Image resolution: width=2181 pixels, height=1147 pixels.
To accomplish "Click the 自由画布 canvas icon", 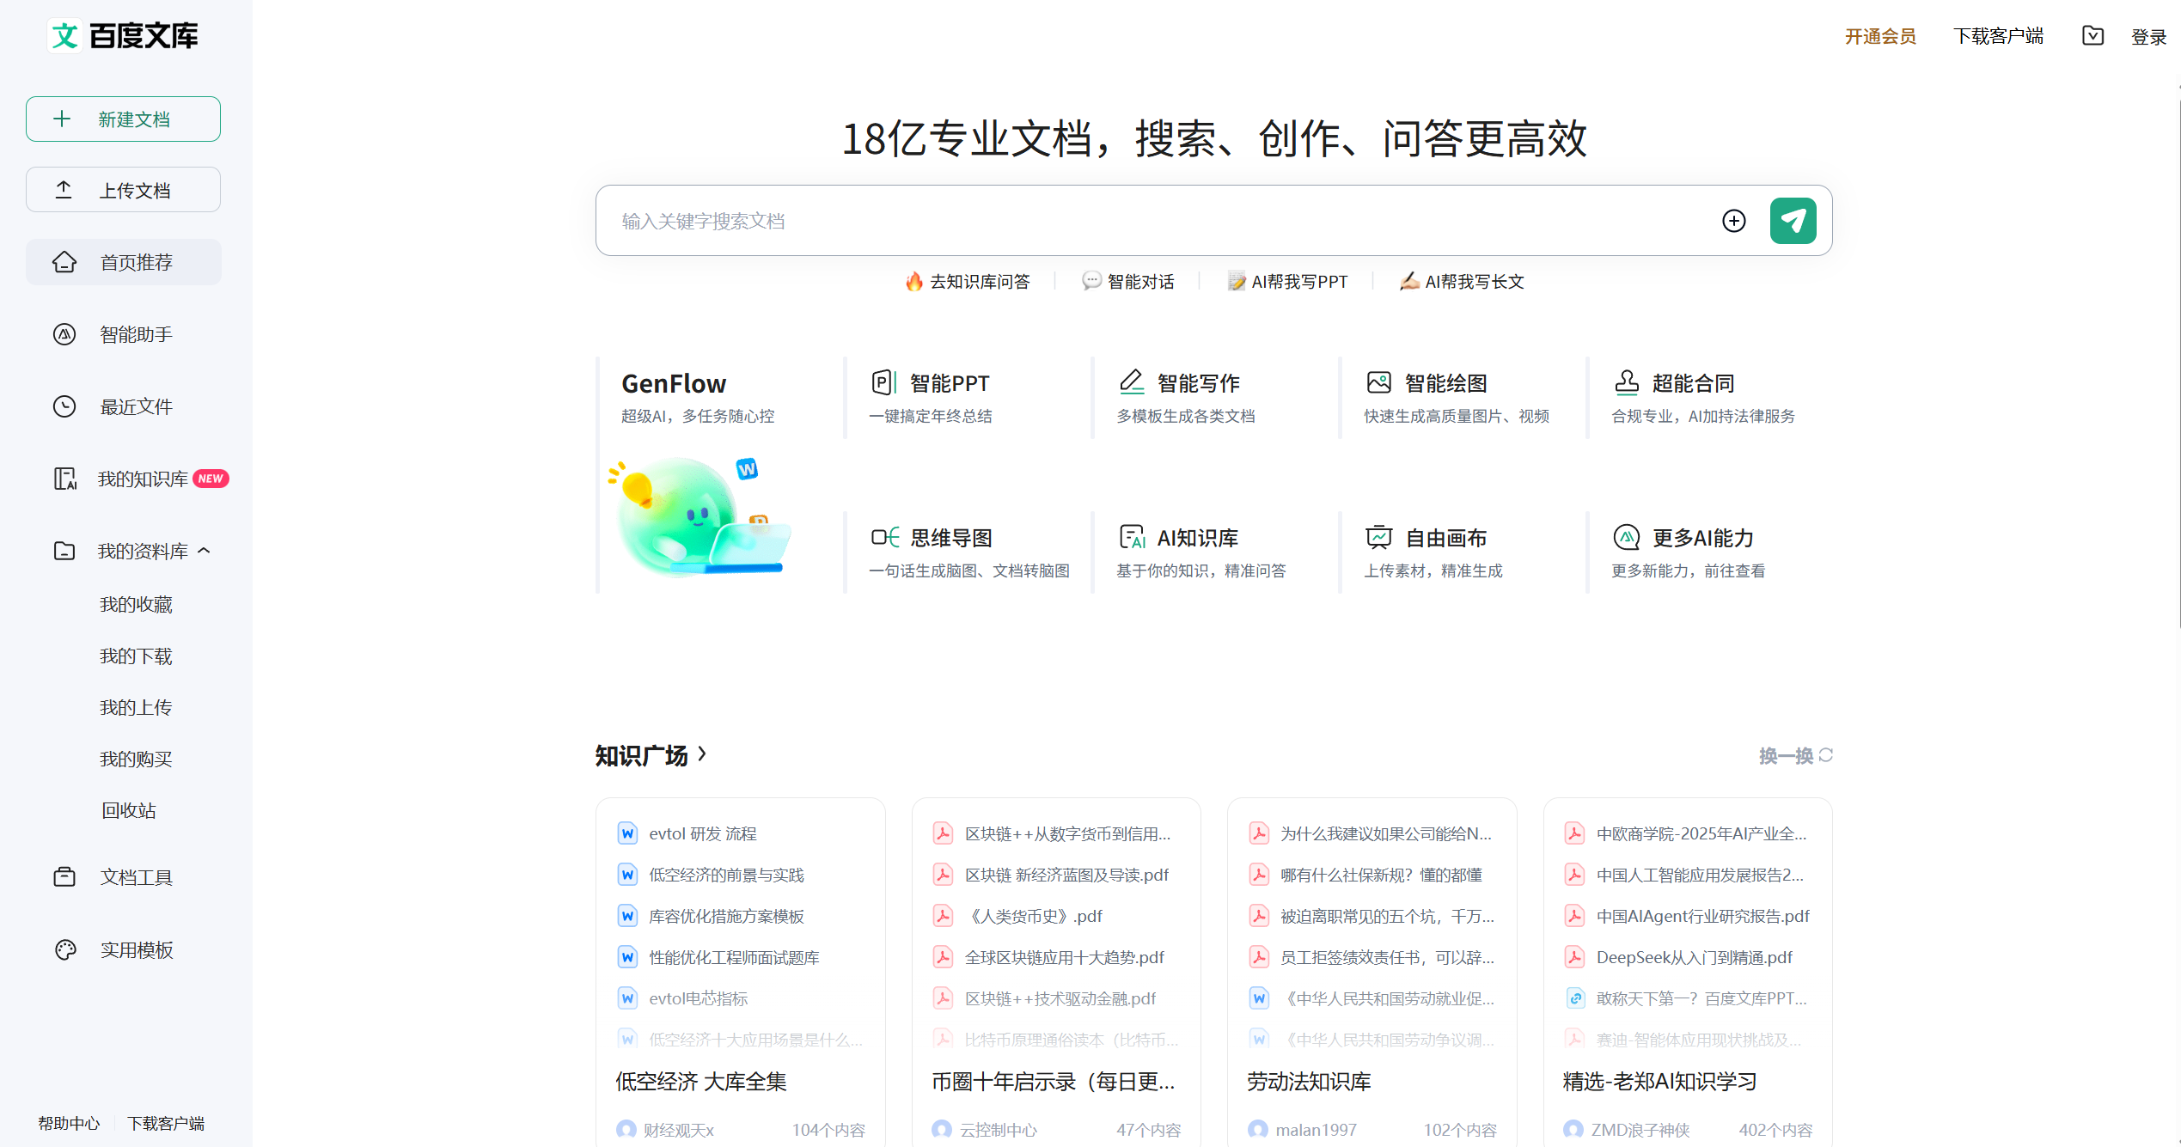I will coord(1379,537).
